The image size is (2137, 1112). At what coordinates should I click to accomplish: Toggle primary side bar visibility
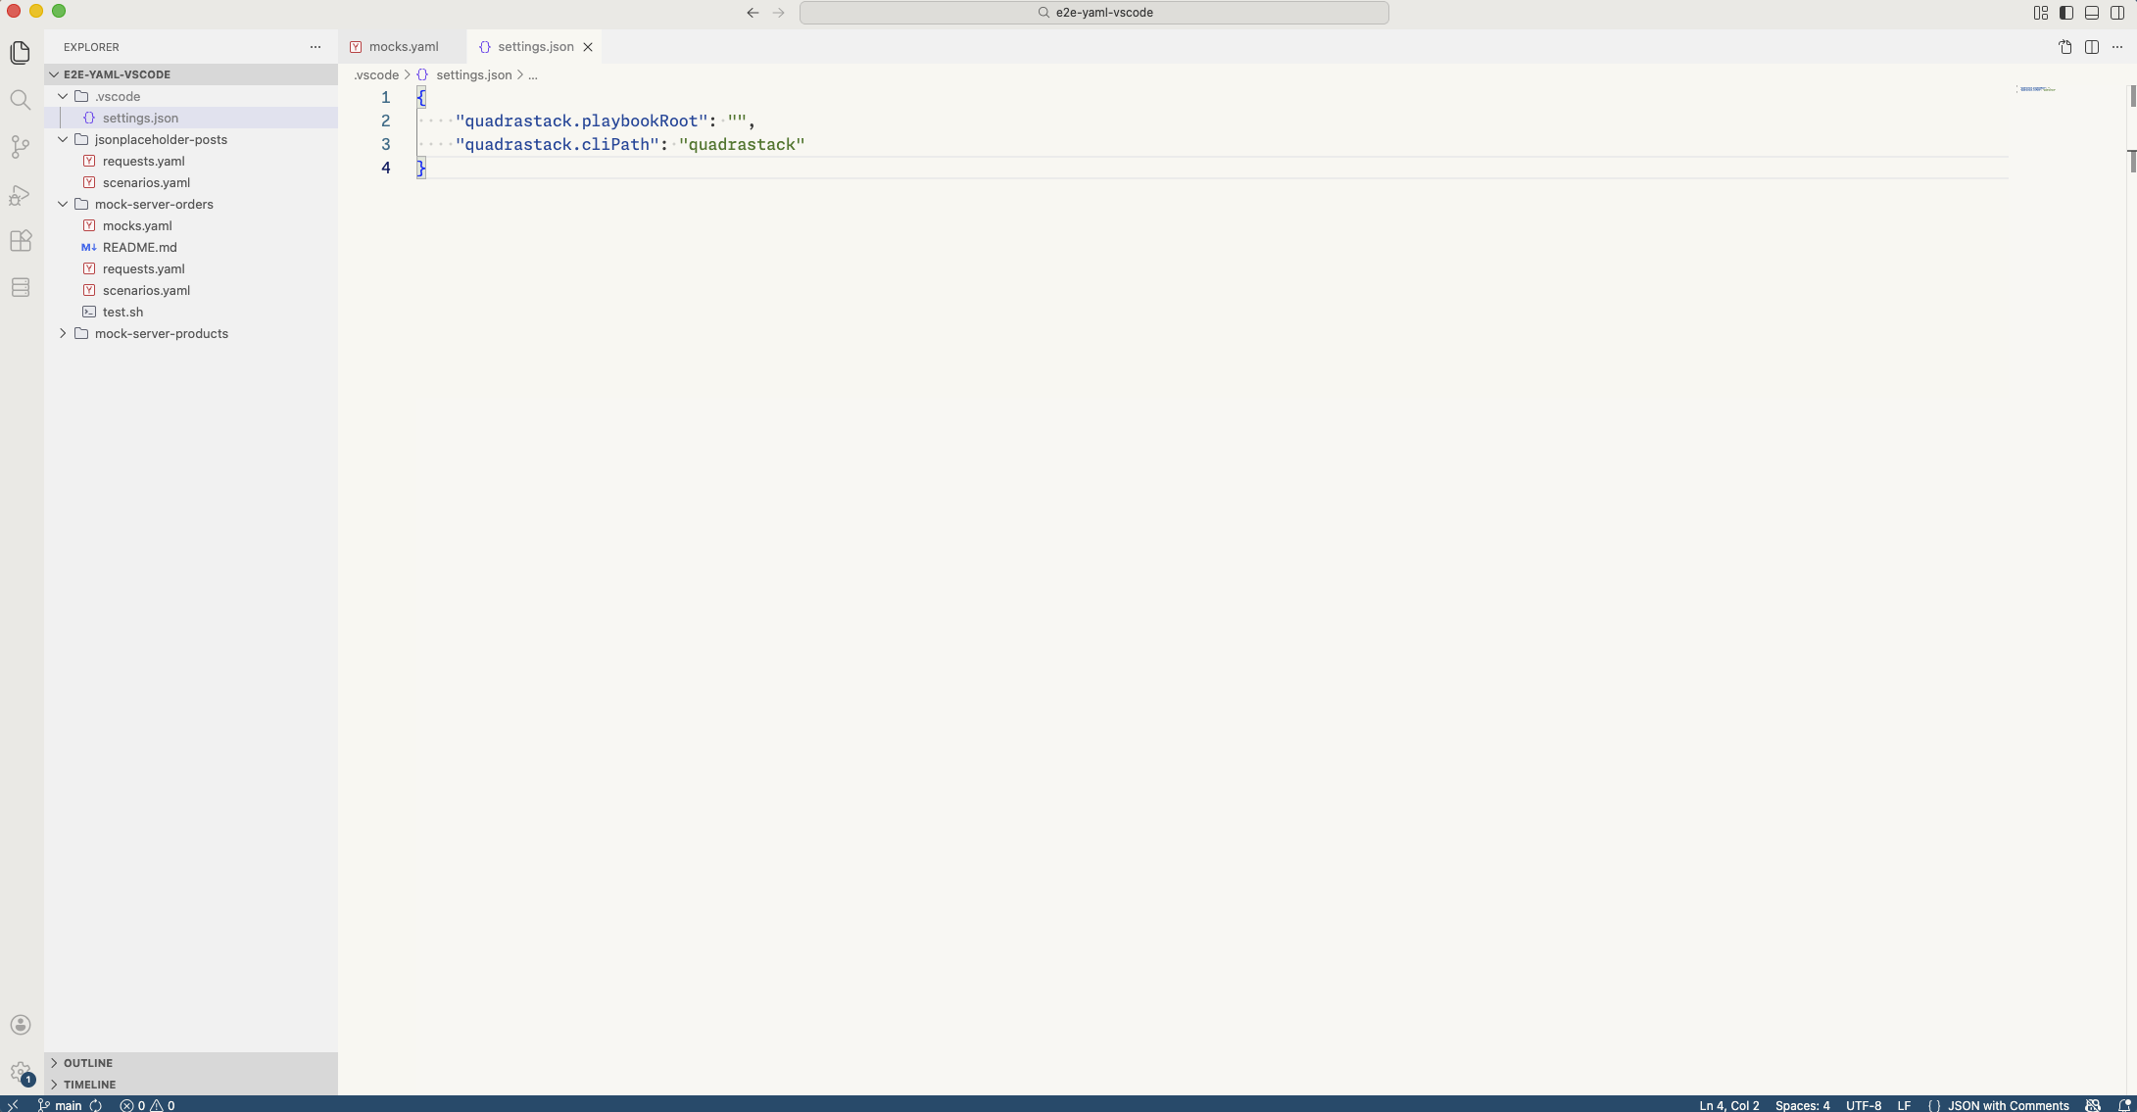click(2066, 13)
